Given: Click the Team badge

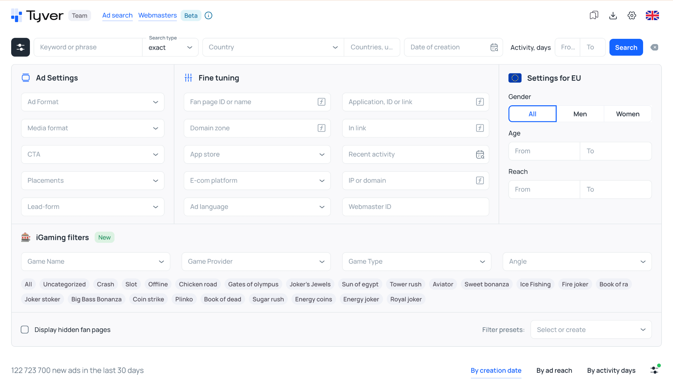Looking at the screenshot, I should (80, 15).
